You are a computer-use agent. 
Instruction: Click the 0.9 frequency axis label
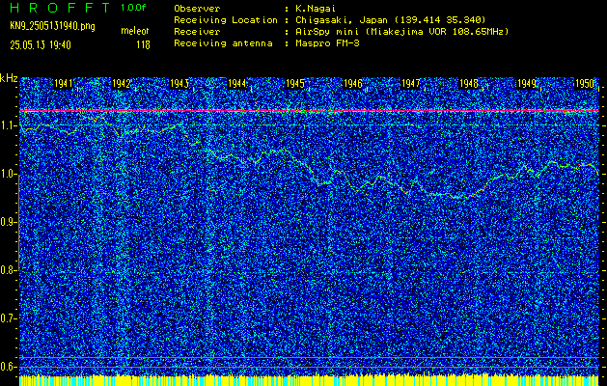click(8, 222)
